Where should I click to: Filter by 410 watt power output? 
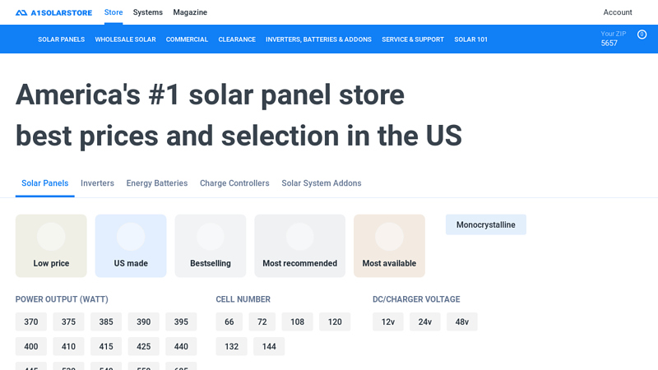[68, 346]
